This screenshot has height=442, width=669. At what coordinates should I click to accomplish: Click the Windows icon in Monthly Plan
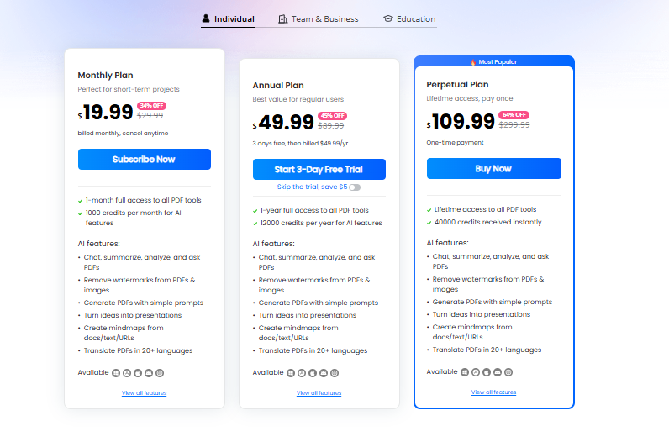(116, 372)
